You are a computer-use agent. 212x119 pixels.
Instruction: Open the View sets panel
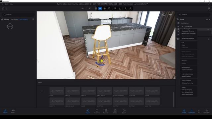coord(206,111)
